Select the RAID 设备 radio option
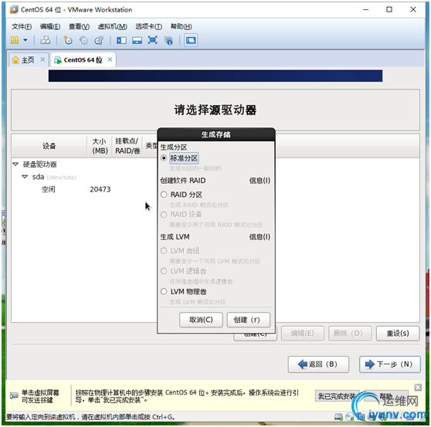 point(164,215)
